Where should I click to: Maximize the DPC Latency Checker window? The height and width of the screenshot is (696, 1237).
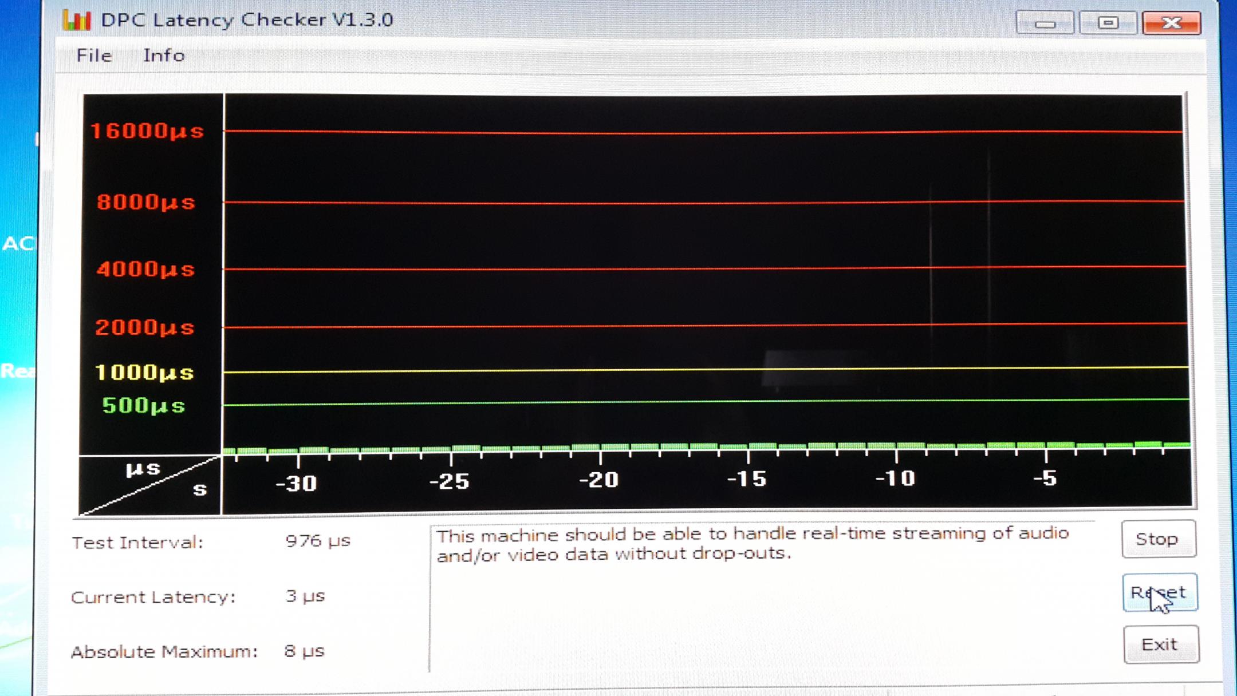tap(1108, 23)
